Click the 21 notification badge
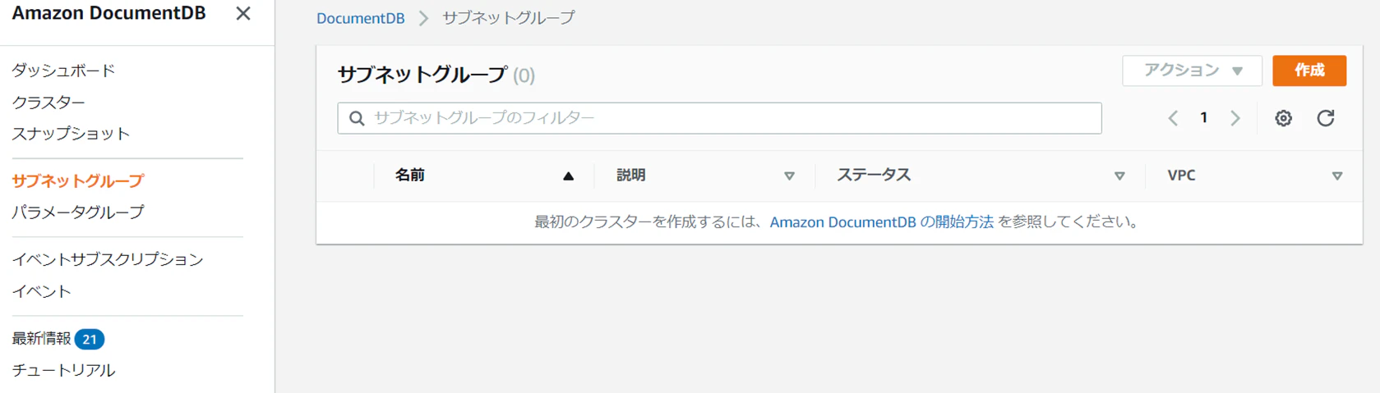Screen dimensions: 1380x393 tap(90, 339)
